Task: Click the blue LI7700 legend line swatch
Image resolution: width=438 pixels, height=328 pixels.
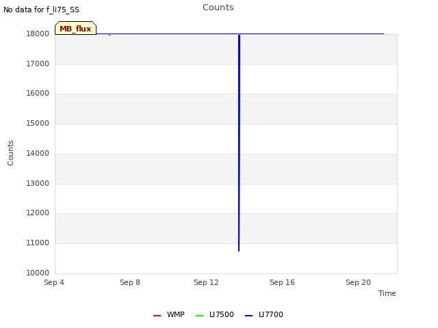Action: pos(248,316)
